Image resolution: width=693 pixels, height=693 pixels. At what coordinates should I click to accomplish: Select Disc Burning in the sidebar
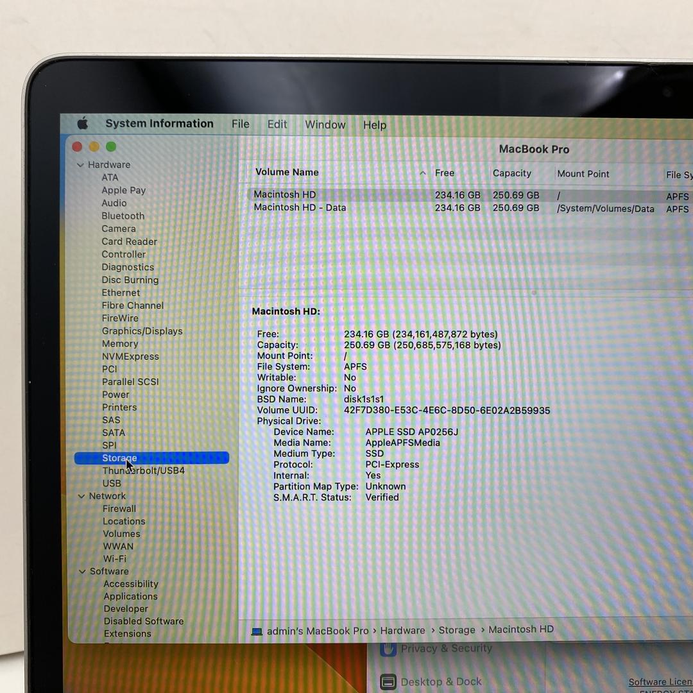point(130,280)
